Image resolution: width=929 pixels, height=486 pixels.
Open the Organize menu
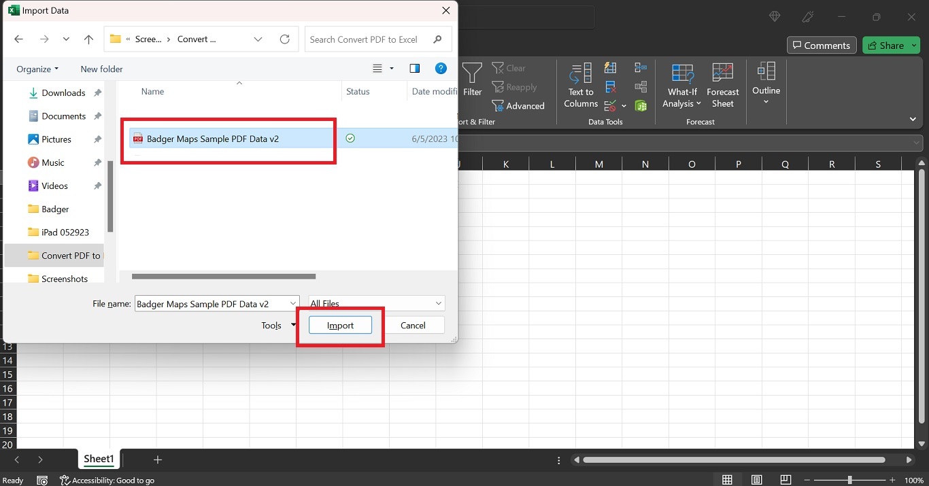tap(37, 69)
